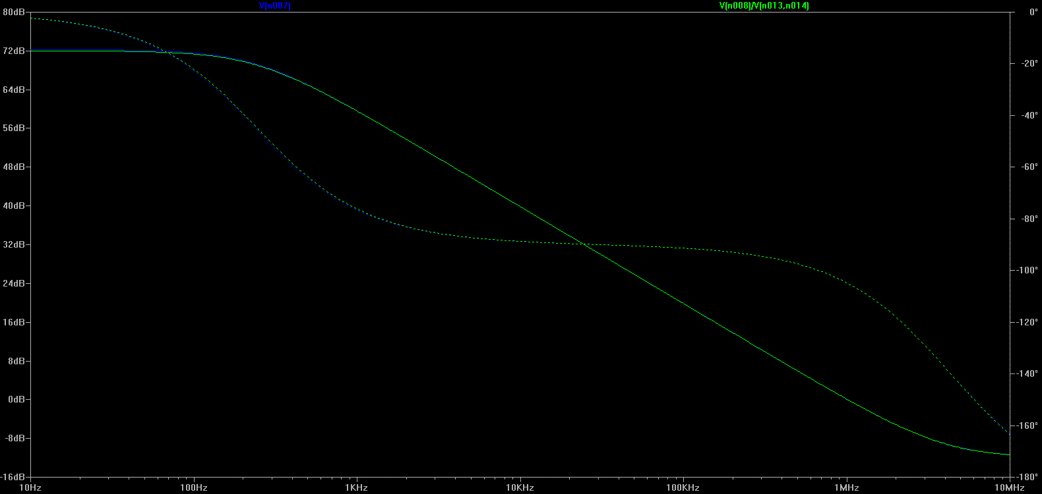Click the 16dB magnitude axis label
This screenshot has height=494, width=1042.
tap(14, 322)
